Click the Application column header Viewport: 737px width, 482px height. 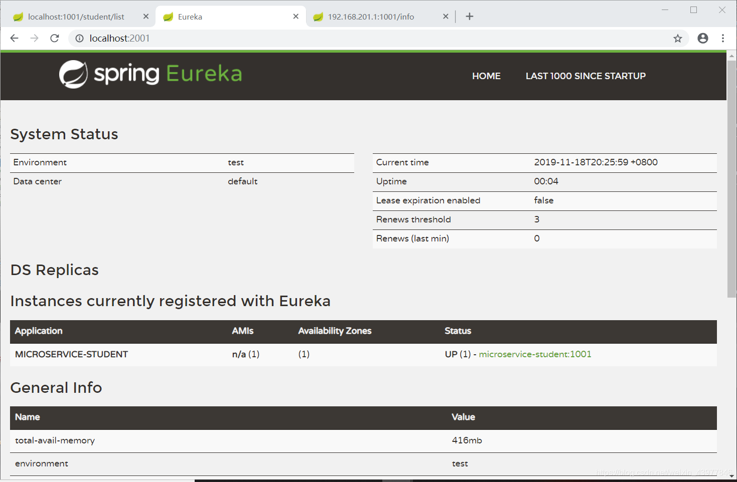click(39, 331)
